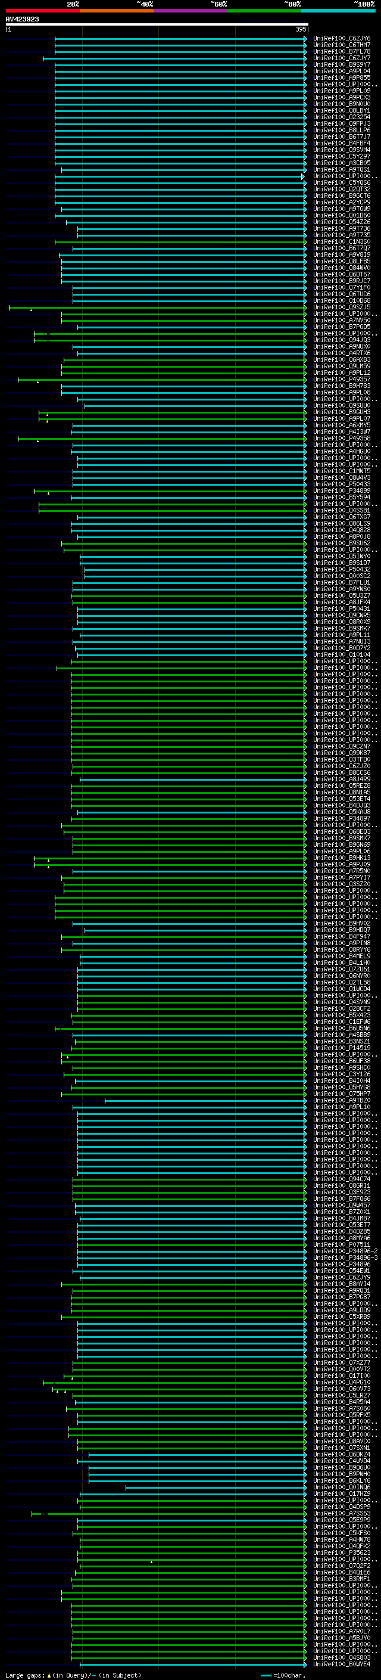Click the label UniRef100_B4F947
381x1680 pixels.
click(x=342, y=936)
